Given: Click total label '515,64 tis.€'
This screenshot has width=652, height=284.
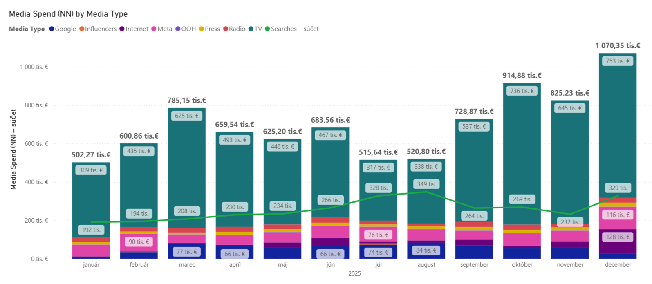Looking at the screenshot, I should [379, 152].
